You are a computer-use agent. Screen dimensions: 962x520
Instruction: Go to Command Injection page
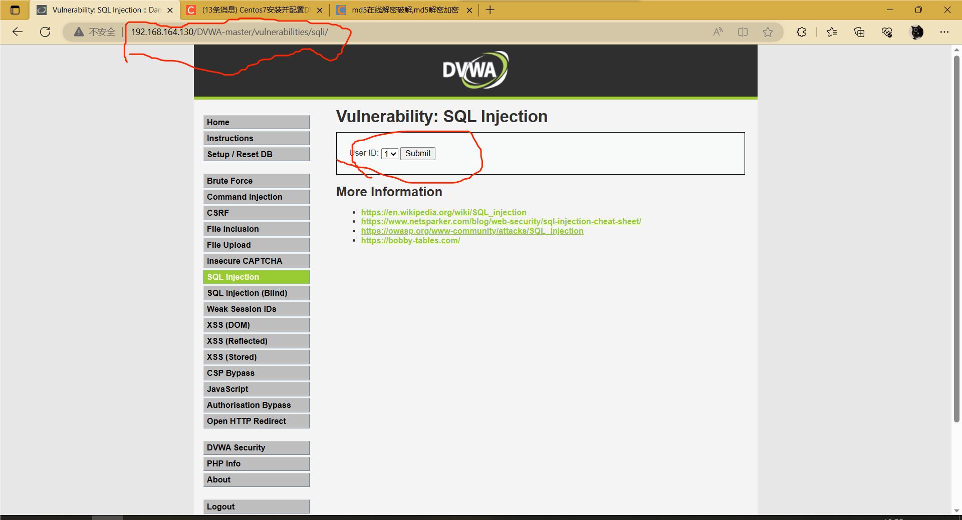click(x=257, y=197)
